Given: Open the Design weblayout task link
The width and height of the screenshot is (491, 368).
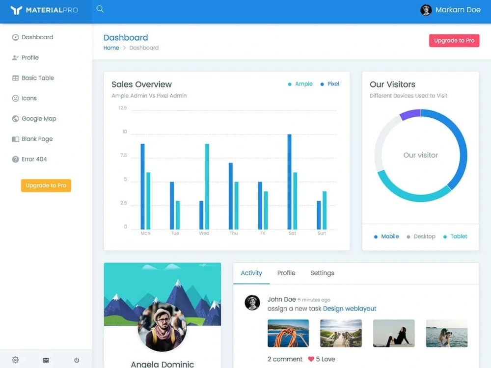Looking at the screenshot, I should (350, 309).
